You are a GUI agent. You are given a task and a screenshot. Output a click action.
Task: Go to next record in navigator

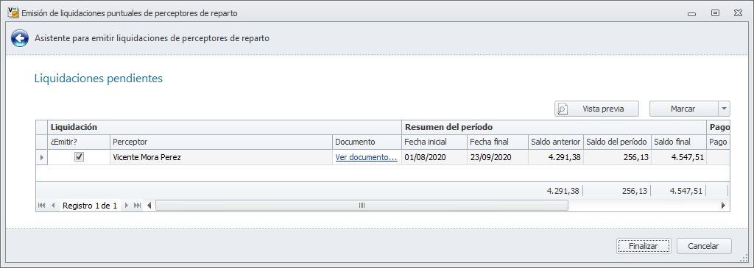point(127,205)
